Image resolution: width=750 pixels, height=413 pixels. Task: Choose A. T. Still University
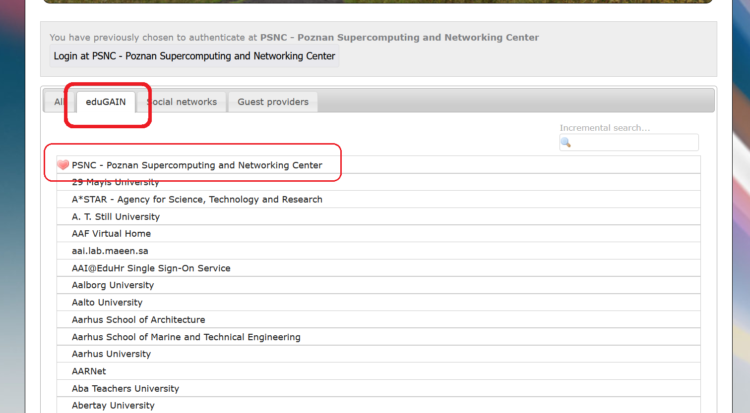[x=378, y=217]
